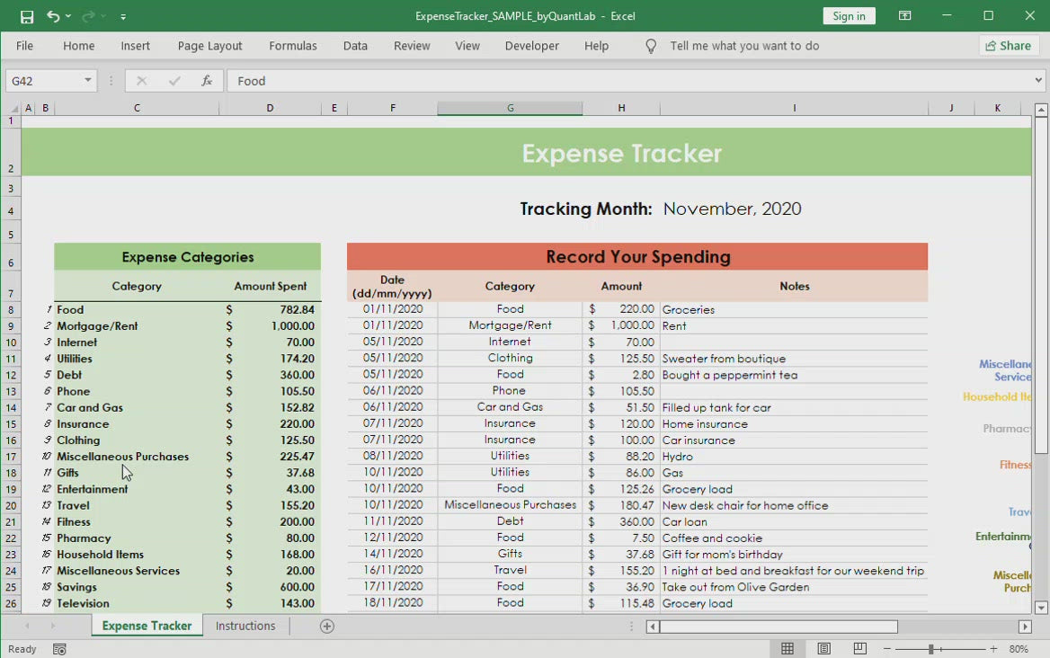Open Customize Quick Access Toolbar dropdown

point(123,16)
